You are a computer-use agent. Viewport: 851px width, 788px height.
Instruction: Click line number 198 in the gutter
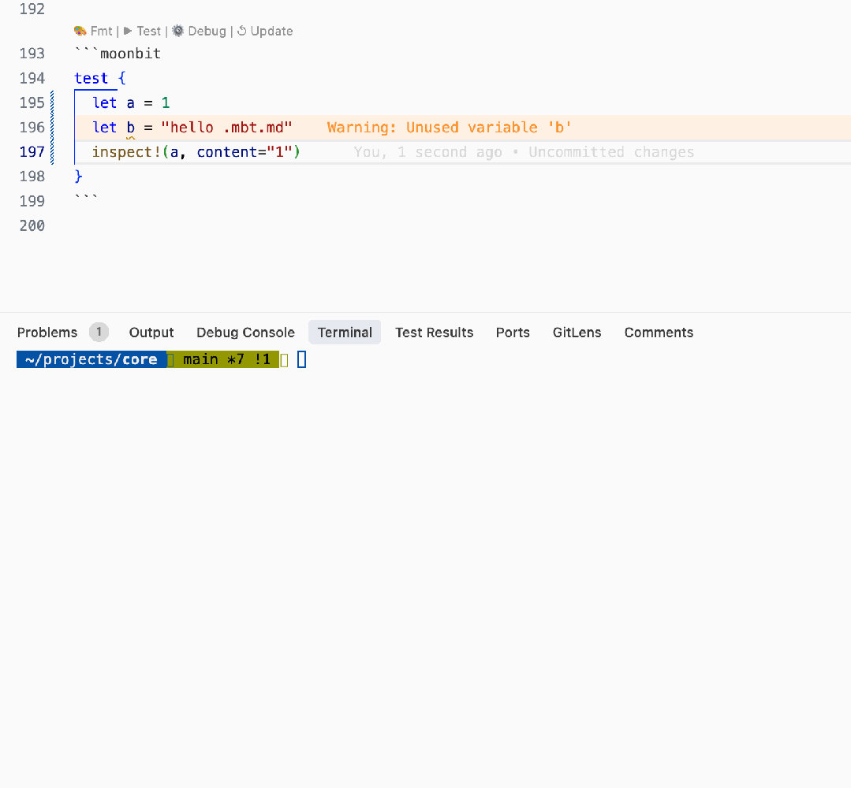pyautogui.click(x=32, y=177)
